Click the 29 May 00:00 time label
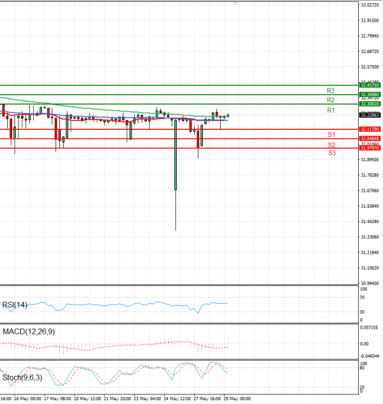Viewport: 383px width, 404px height. click(x=237, y=399)
